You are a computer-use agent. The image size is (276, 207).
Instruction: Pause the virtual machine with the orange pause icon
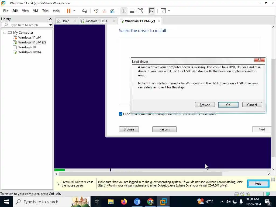coord(69,11)
